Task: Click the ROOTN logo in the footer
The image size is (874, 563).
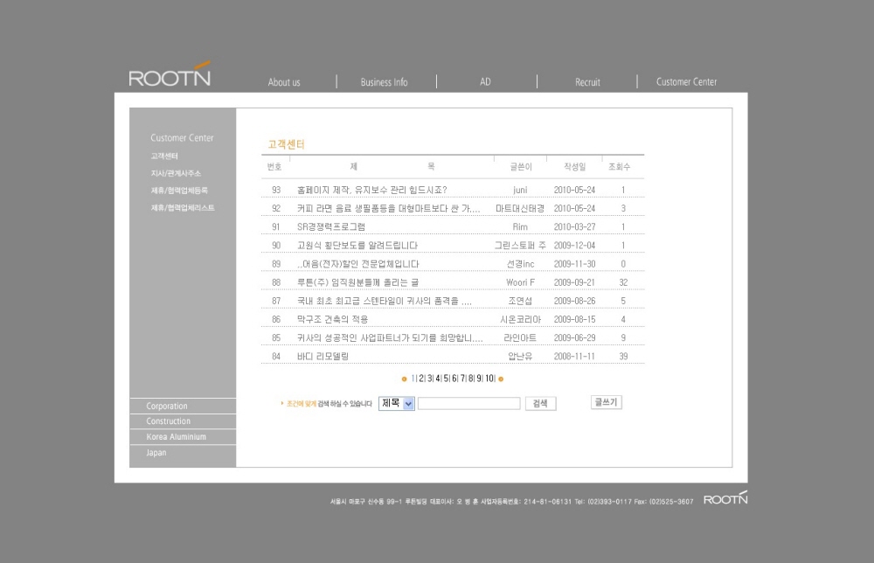Action: (x=725, y=499)
